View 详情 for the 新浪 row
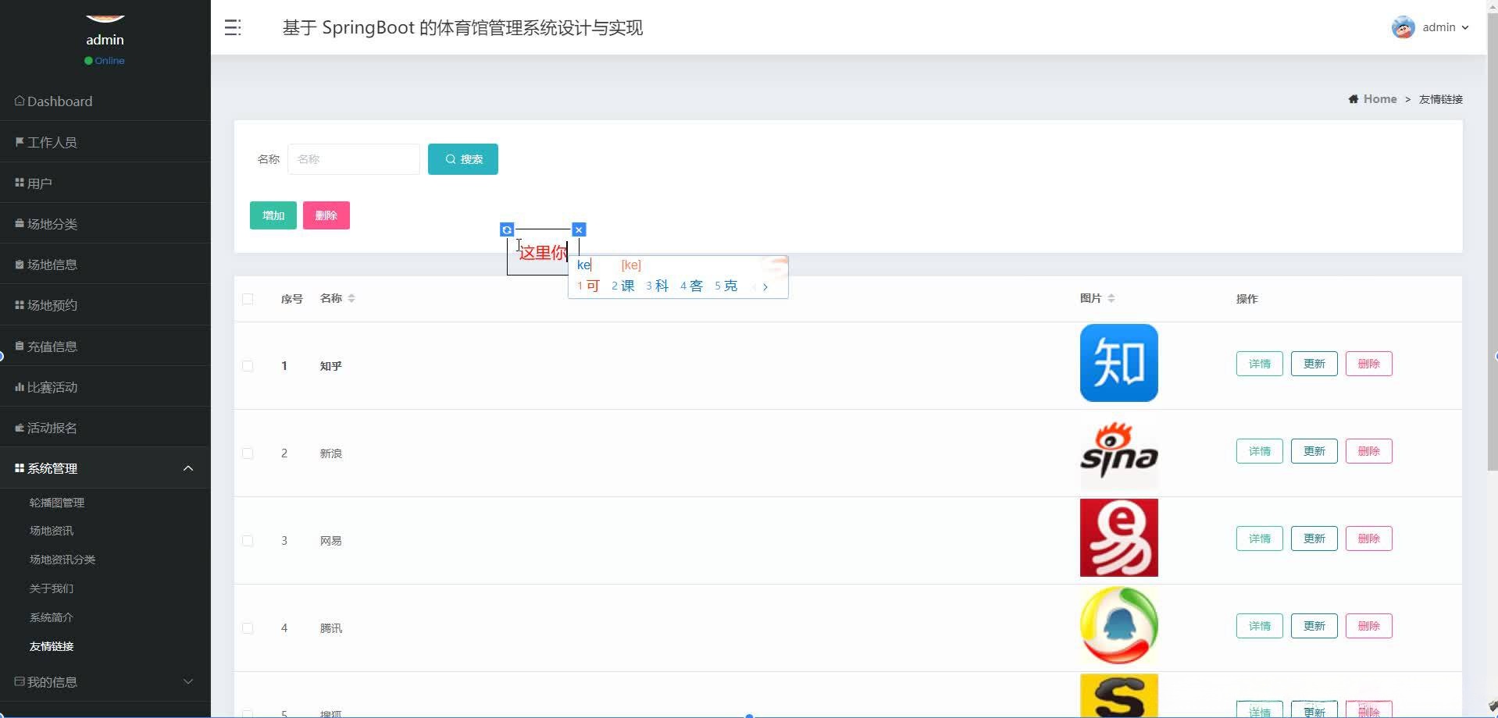 pos(1260,451)
